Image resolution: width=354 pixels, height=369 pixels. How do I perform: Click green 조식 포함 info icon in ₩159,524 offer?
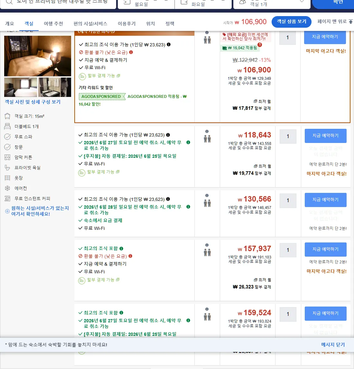121,313
